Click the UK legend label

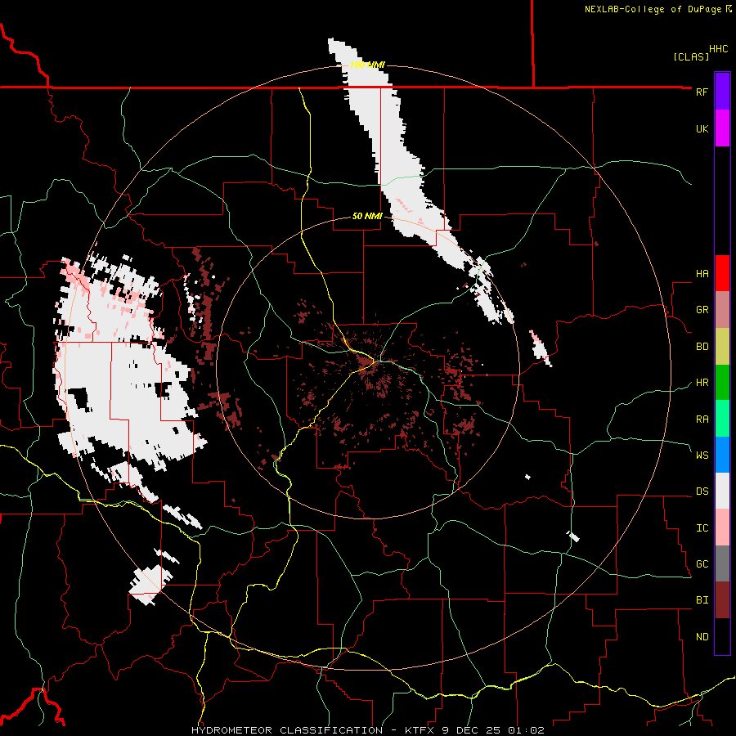[702, 128]
